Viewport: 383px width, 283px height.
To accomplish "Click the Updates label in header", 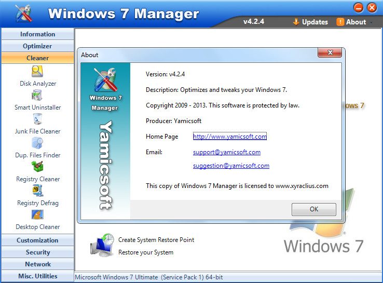I will click(315, 22).
